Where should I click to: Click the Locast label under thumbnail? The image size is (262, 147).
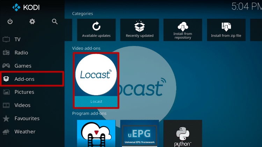[96, 101]
